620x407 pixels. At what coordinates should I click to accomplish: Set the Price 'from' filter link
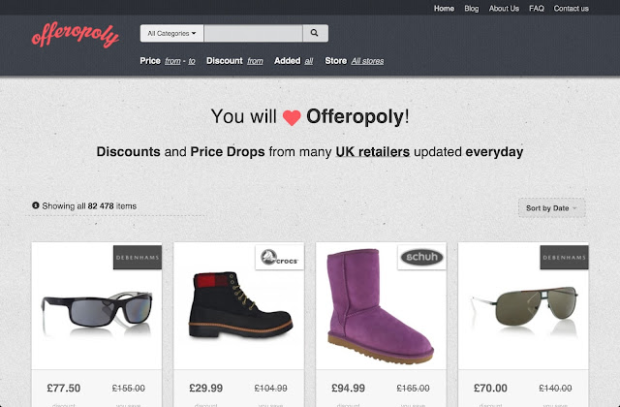pos(172,61)
